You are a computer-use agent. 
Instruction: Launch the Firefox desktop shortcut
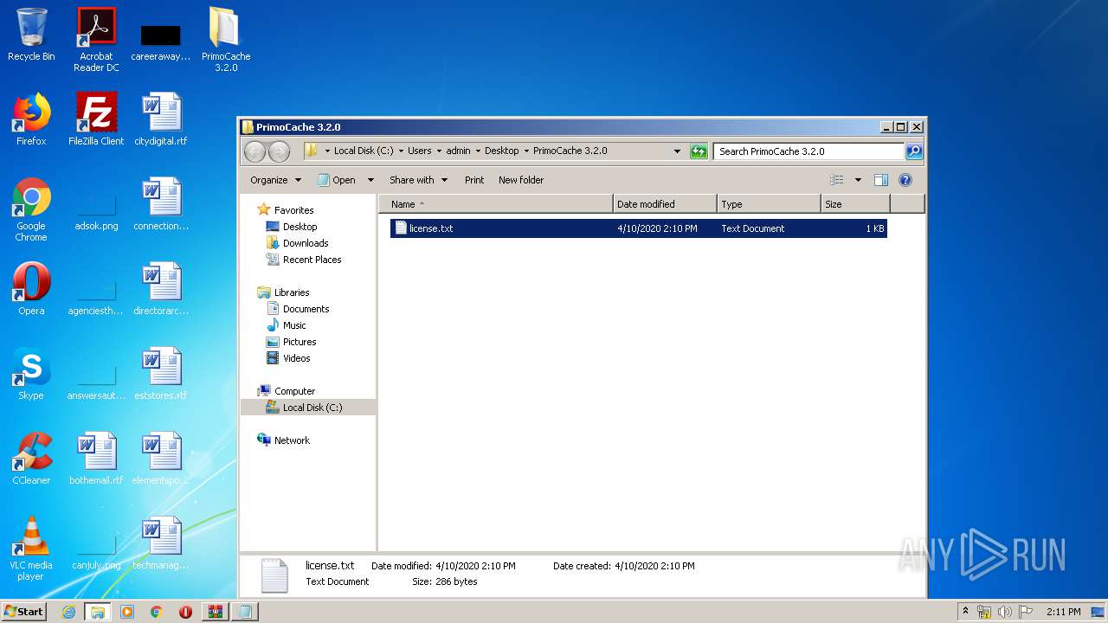[x=31, y=119]
